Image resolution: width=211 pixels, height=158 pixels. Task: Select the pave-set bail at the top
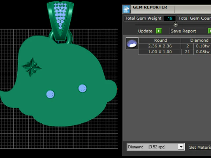pyautogui.click(x=60, y=21)
